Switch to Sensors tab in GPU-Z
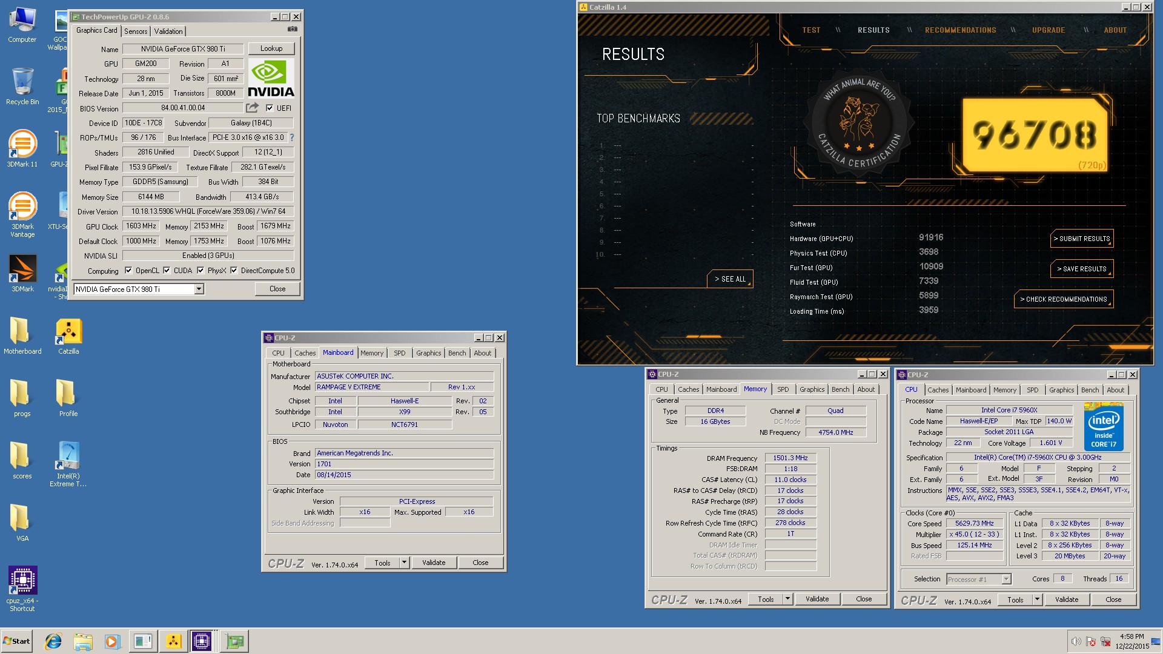 [x=136, y=31]
